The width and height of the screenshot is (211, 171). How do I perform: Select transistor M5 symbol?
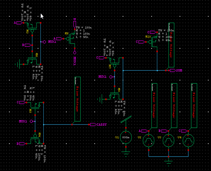(35, 108)
